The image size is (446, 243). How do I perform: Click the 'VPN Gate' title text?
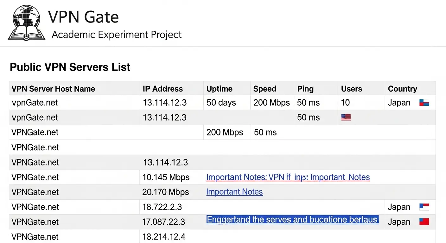(84, 17)
